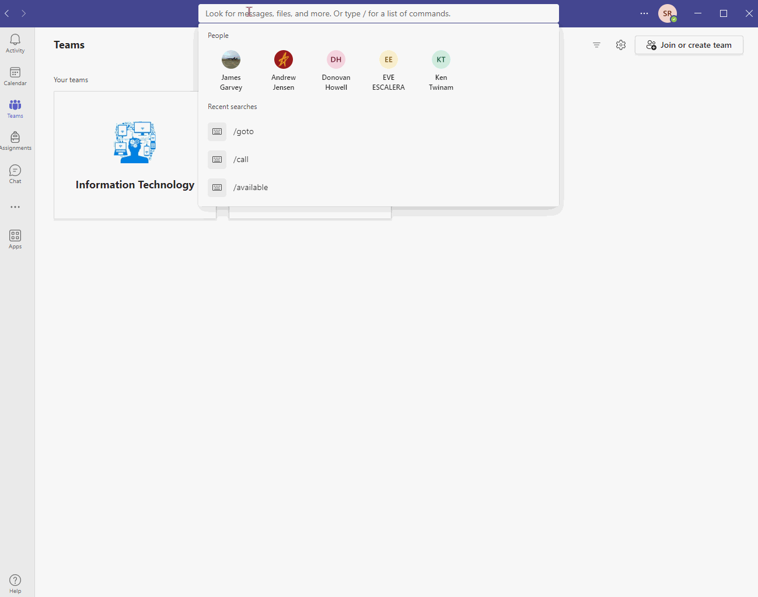Choose Donovan Howell's DH avatar

(x=336, y=59)
